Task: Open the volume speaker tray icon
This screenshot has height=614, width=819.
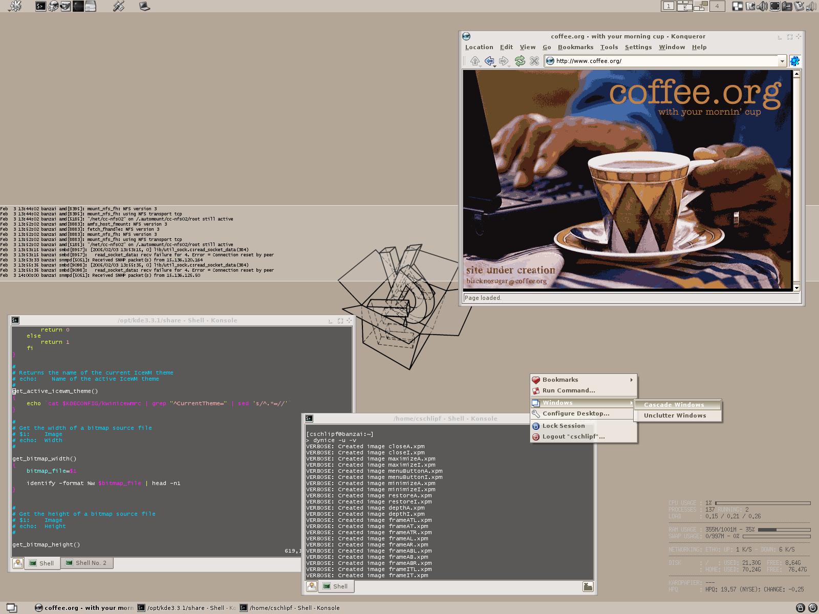Action: (762, 6)
